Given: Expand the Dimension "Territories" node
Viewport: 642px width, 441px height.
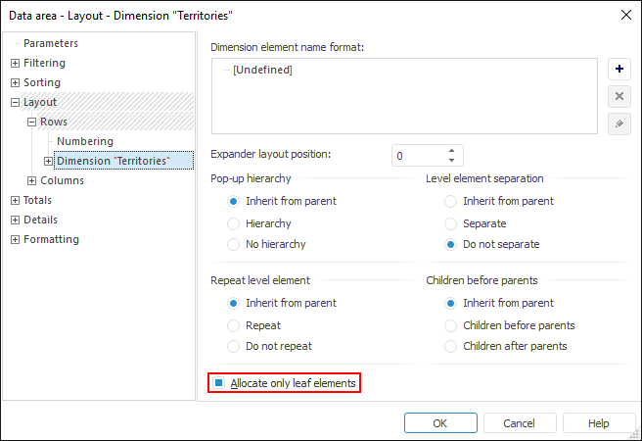Looking at the screenshot, I should pyautogui.click(x=48, y=161).
